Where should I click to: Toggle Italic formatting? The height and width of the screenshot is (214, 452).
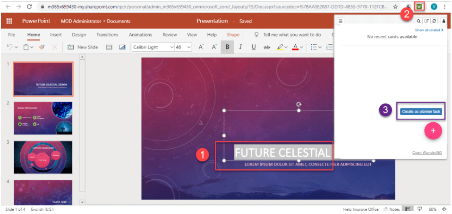(x=240, y=47)
